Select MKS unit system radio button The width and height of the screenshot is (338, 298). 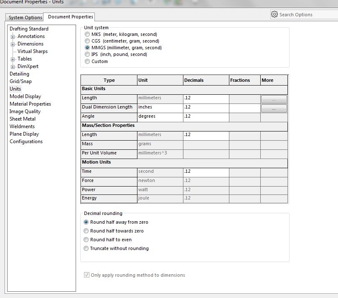pyautogui.click(x=87, y=34)
